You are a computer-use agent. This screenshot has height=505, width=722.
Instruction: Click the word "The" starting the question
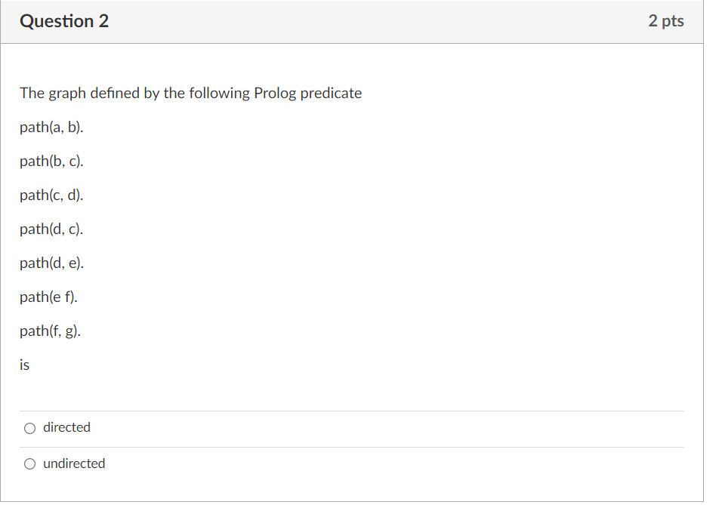32,93
